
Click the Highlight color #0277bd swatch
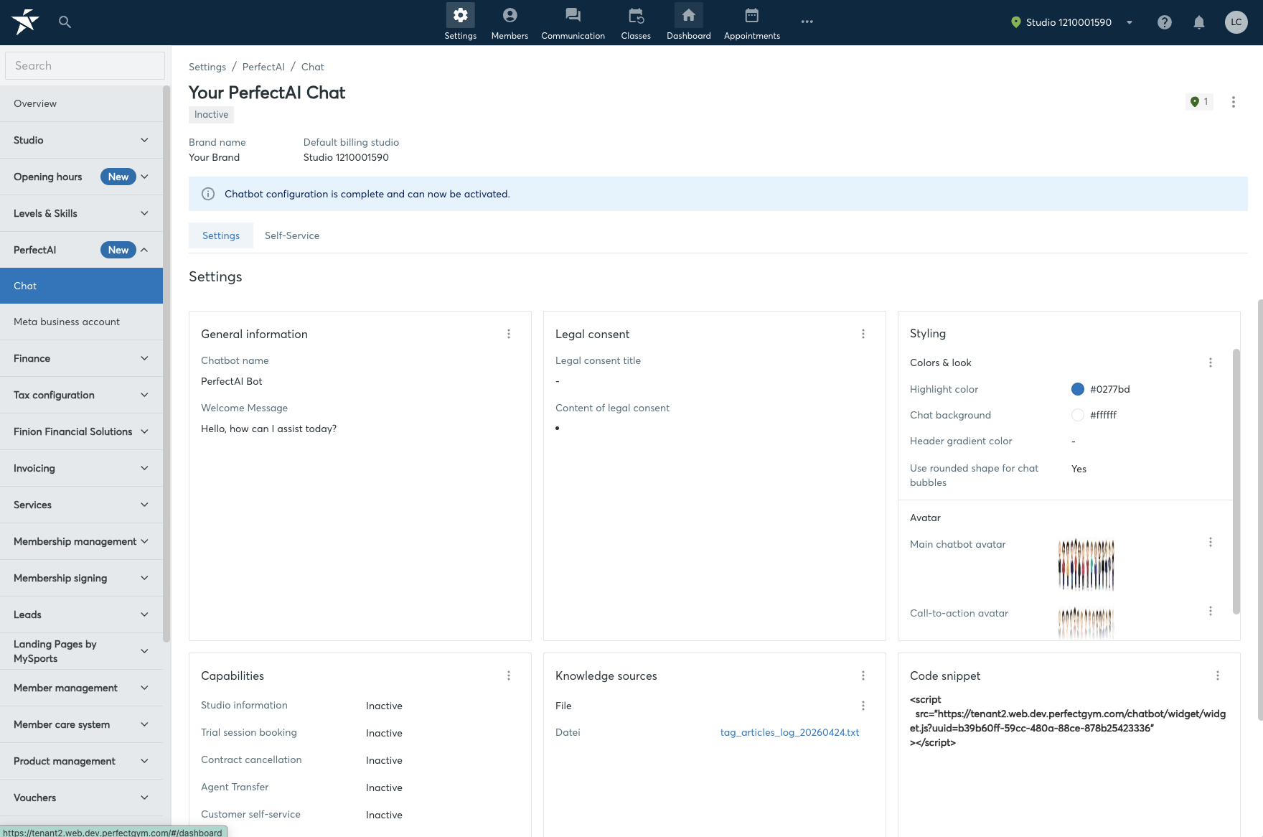(x=1077, y=389)
